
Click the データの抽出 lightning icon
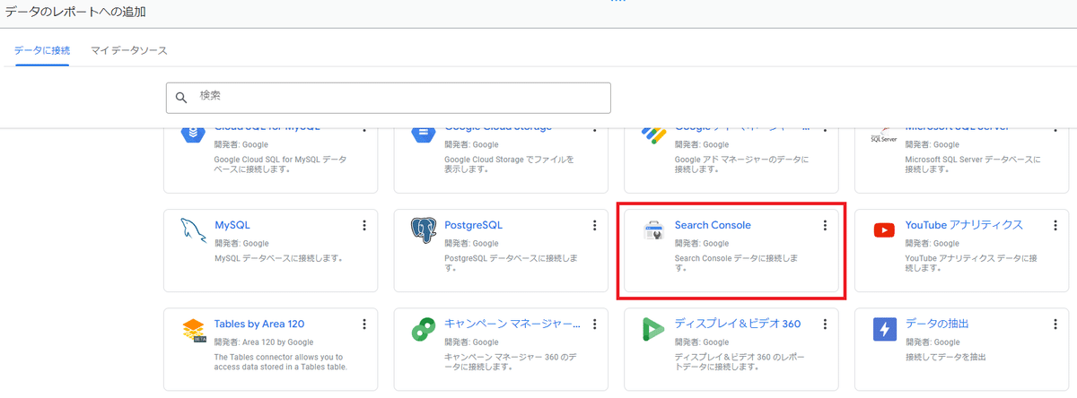pos(884,330)
